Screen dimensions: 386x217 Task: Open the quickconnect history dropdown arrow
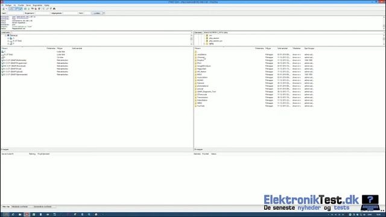(x=104, y=13)
